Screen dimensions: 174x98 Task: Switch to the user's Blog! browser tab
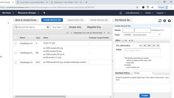click(32, 2)
